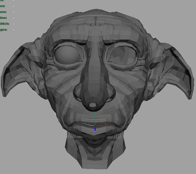Click the "Stitch:" heads-up display label
The height and width of the screenshot is (174, 196).
(x=5, y=24)
